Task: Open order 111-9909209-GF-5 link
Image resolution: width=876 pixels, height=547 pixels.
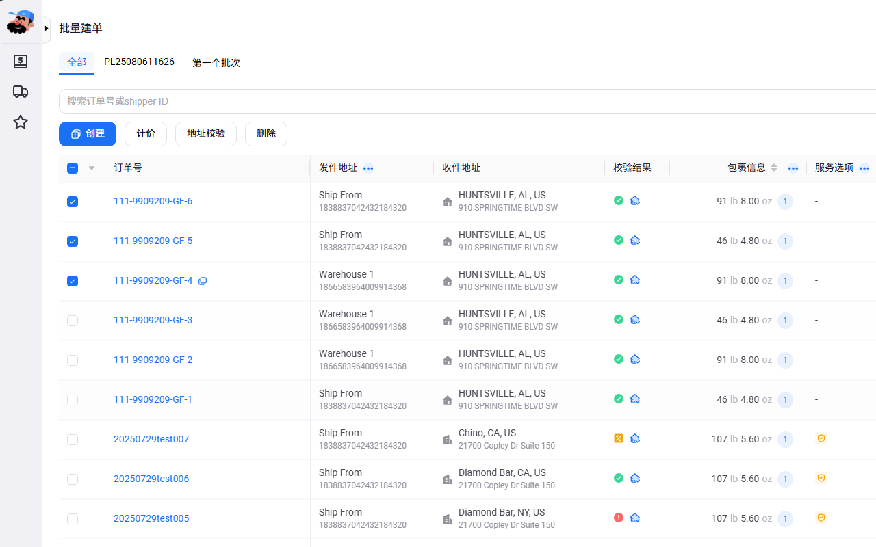Action: pos(153,241)
